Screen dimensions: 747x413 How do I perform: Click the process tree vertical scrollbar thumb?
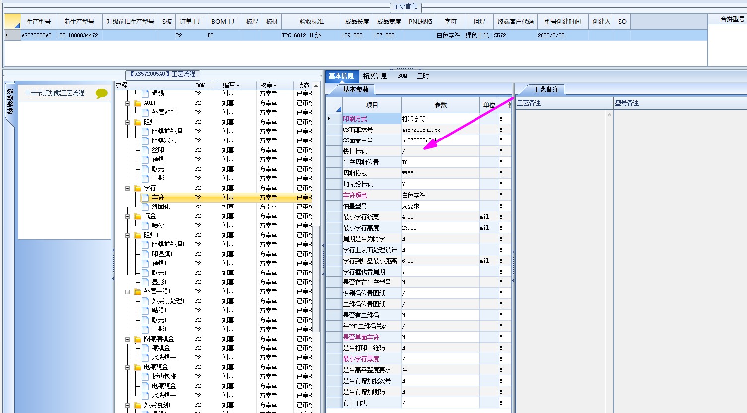pyautogui.click(x=316, y=279)
